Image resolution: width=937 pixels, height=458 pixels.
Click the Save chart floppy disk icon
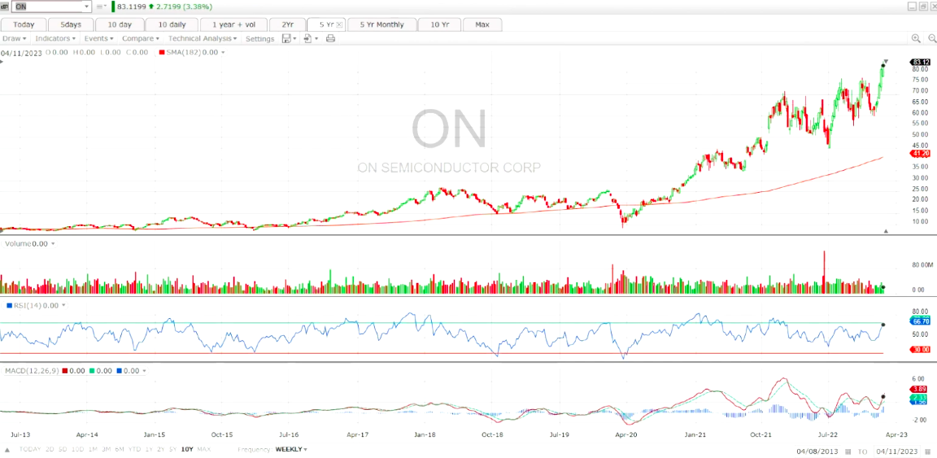pos(286,38)
